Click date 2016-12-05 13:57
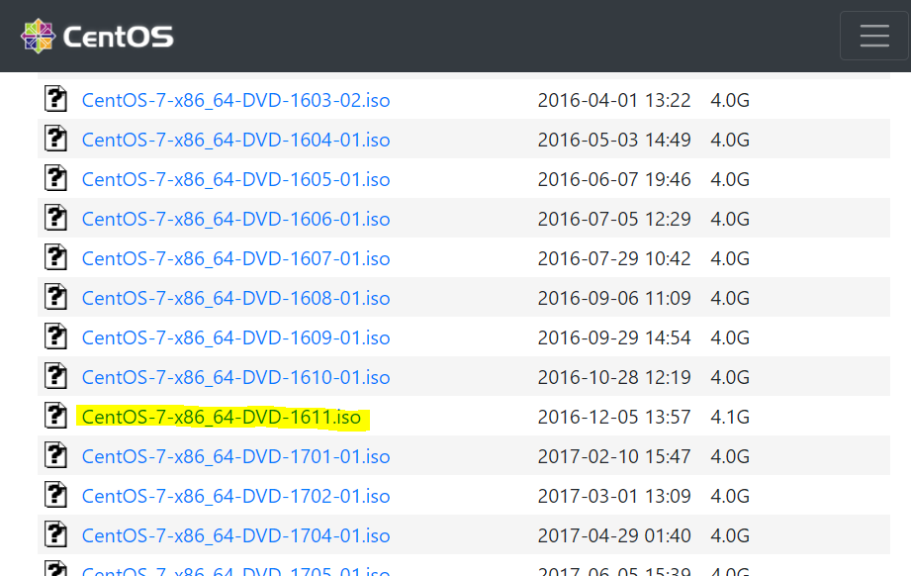911x576 pixels. [614, 417]
